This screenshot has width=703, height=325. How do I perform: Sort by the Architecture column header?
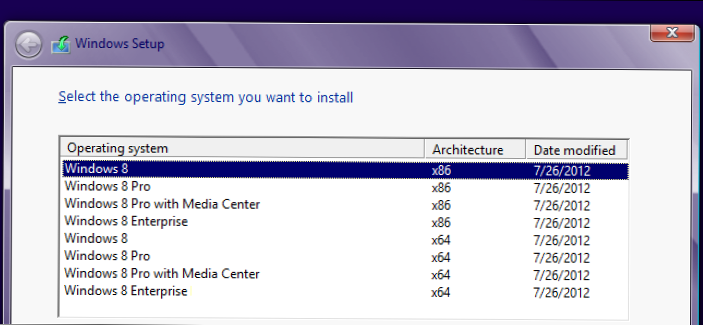click(x=467, y=150)
